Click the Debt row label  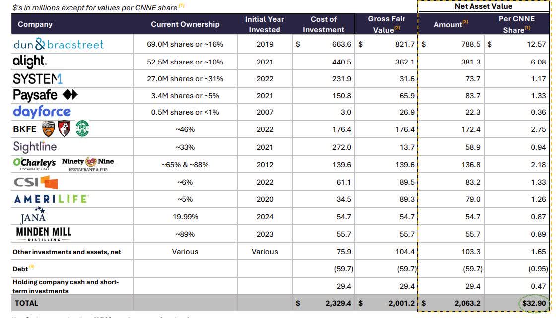20,269
